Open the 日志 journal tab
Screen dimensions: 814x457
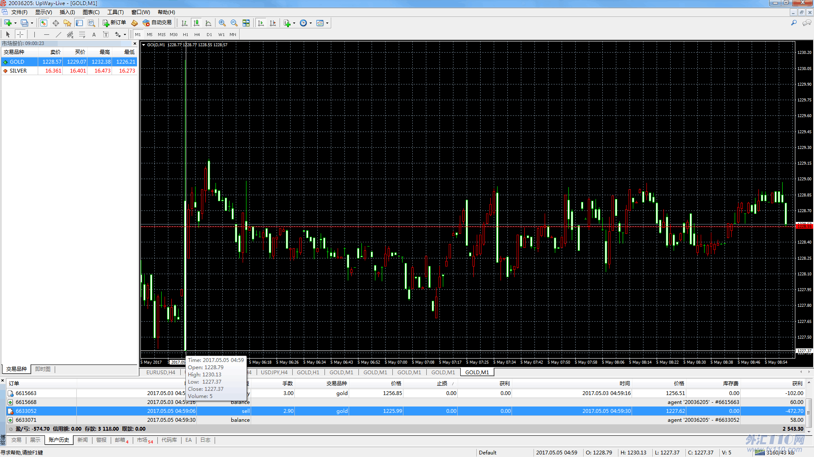click(205, 440)
